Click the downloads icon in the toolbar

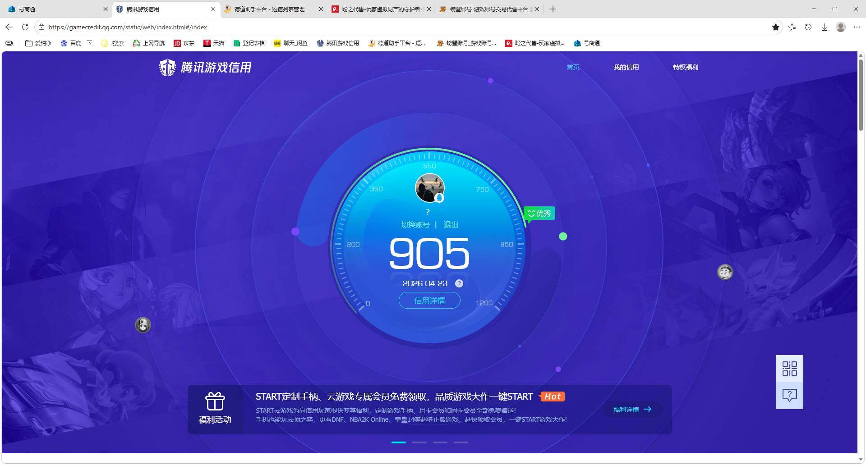point(825,27)
